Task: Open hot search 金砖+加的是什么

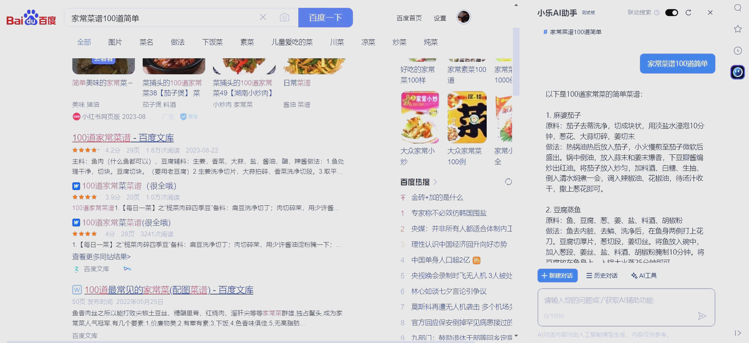Action: point(437,198)
